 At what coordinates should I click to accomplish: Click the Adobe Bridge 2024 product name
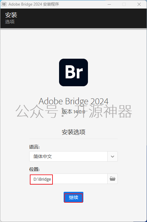(x=73, y=101)
